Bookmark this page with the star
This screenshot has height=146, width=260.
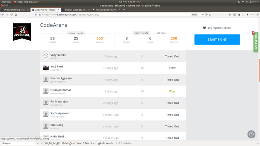[210, 15]
